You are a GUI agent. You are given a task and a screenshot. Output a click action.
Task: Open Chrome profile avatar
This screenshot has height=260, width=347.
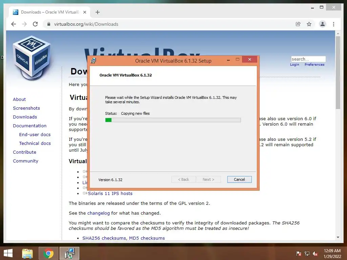323,24
